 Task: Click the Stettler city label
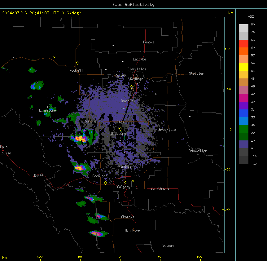tap(196, 73)
